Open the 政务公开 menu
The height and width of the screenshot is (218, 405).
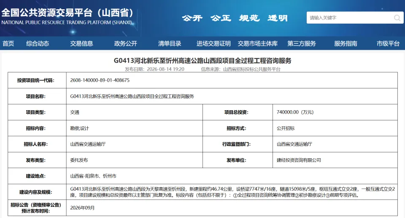126,43
